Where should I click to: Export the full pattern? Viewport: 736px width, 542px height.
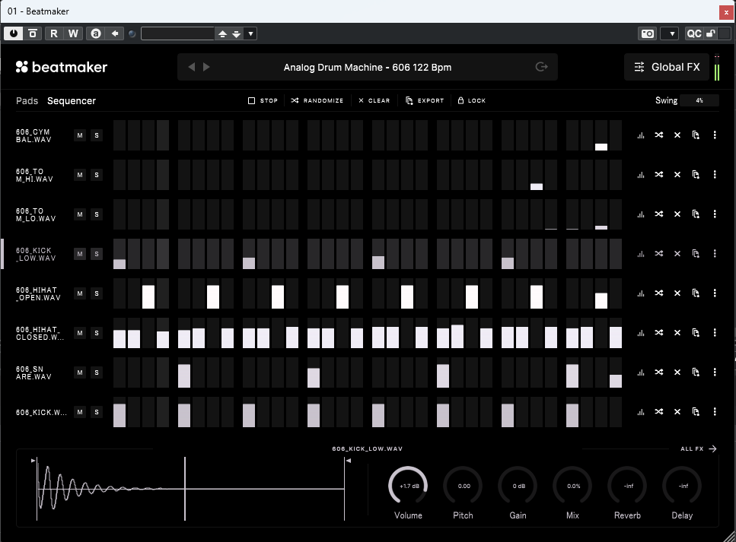[425, 100]
